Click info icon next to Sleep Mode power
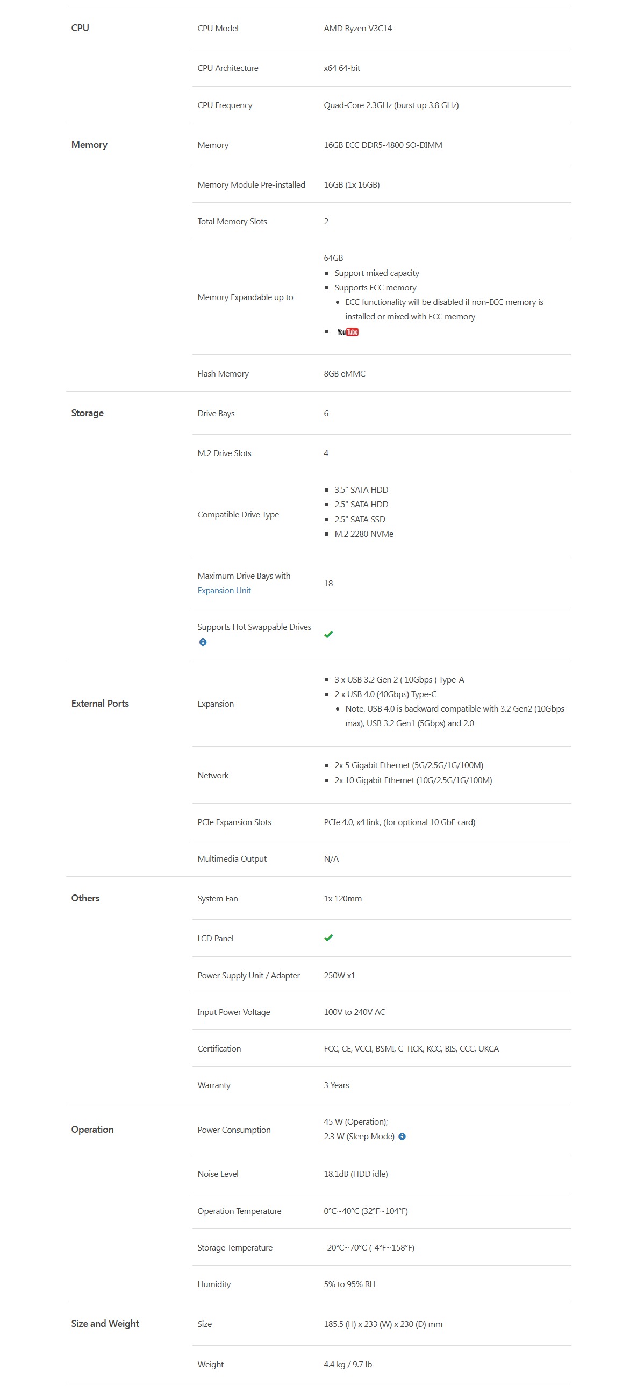 [402, 1136]
